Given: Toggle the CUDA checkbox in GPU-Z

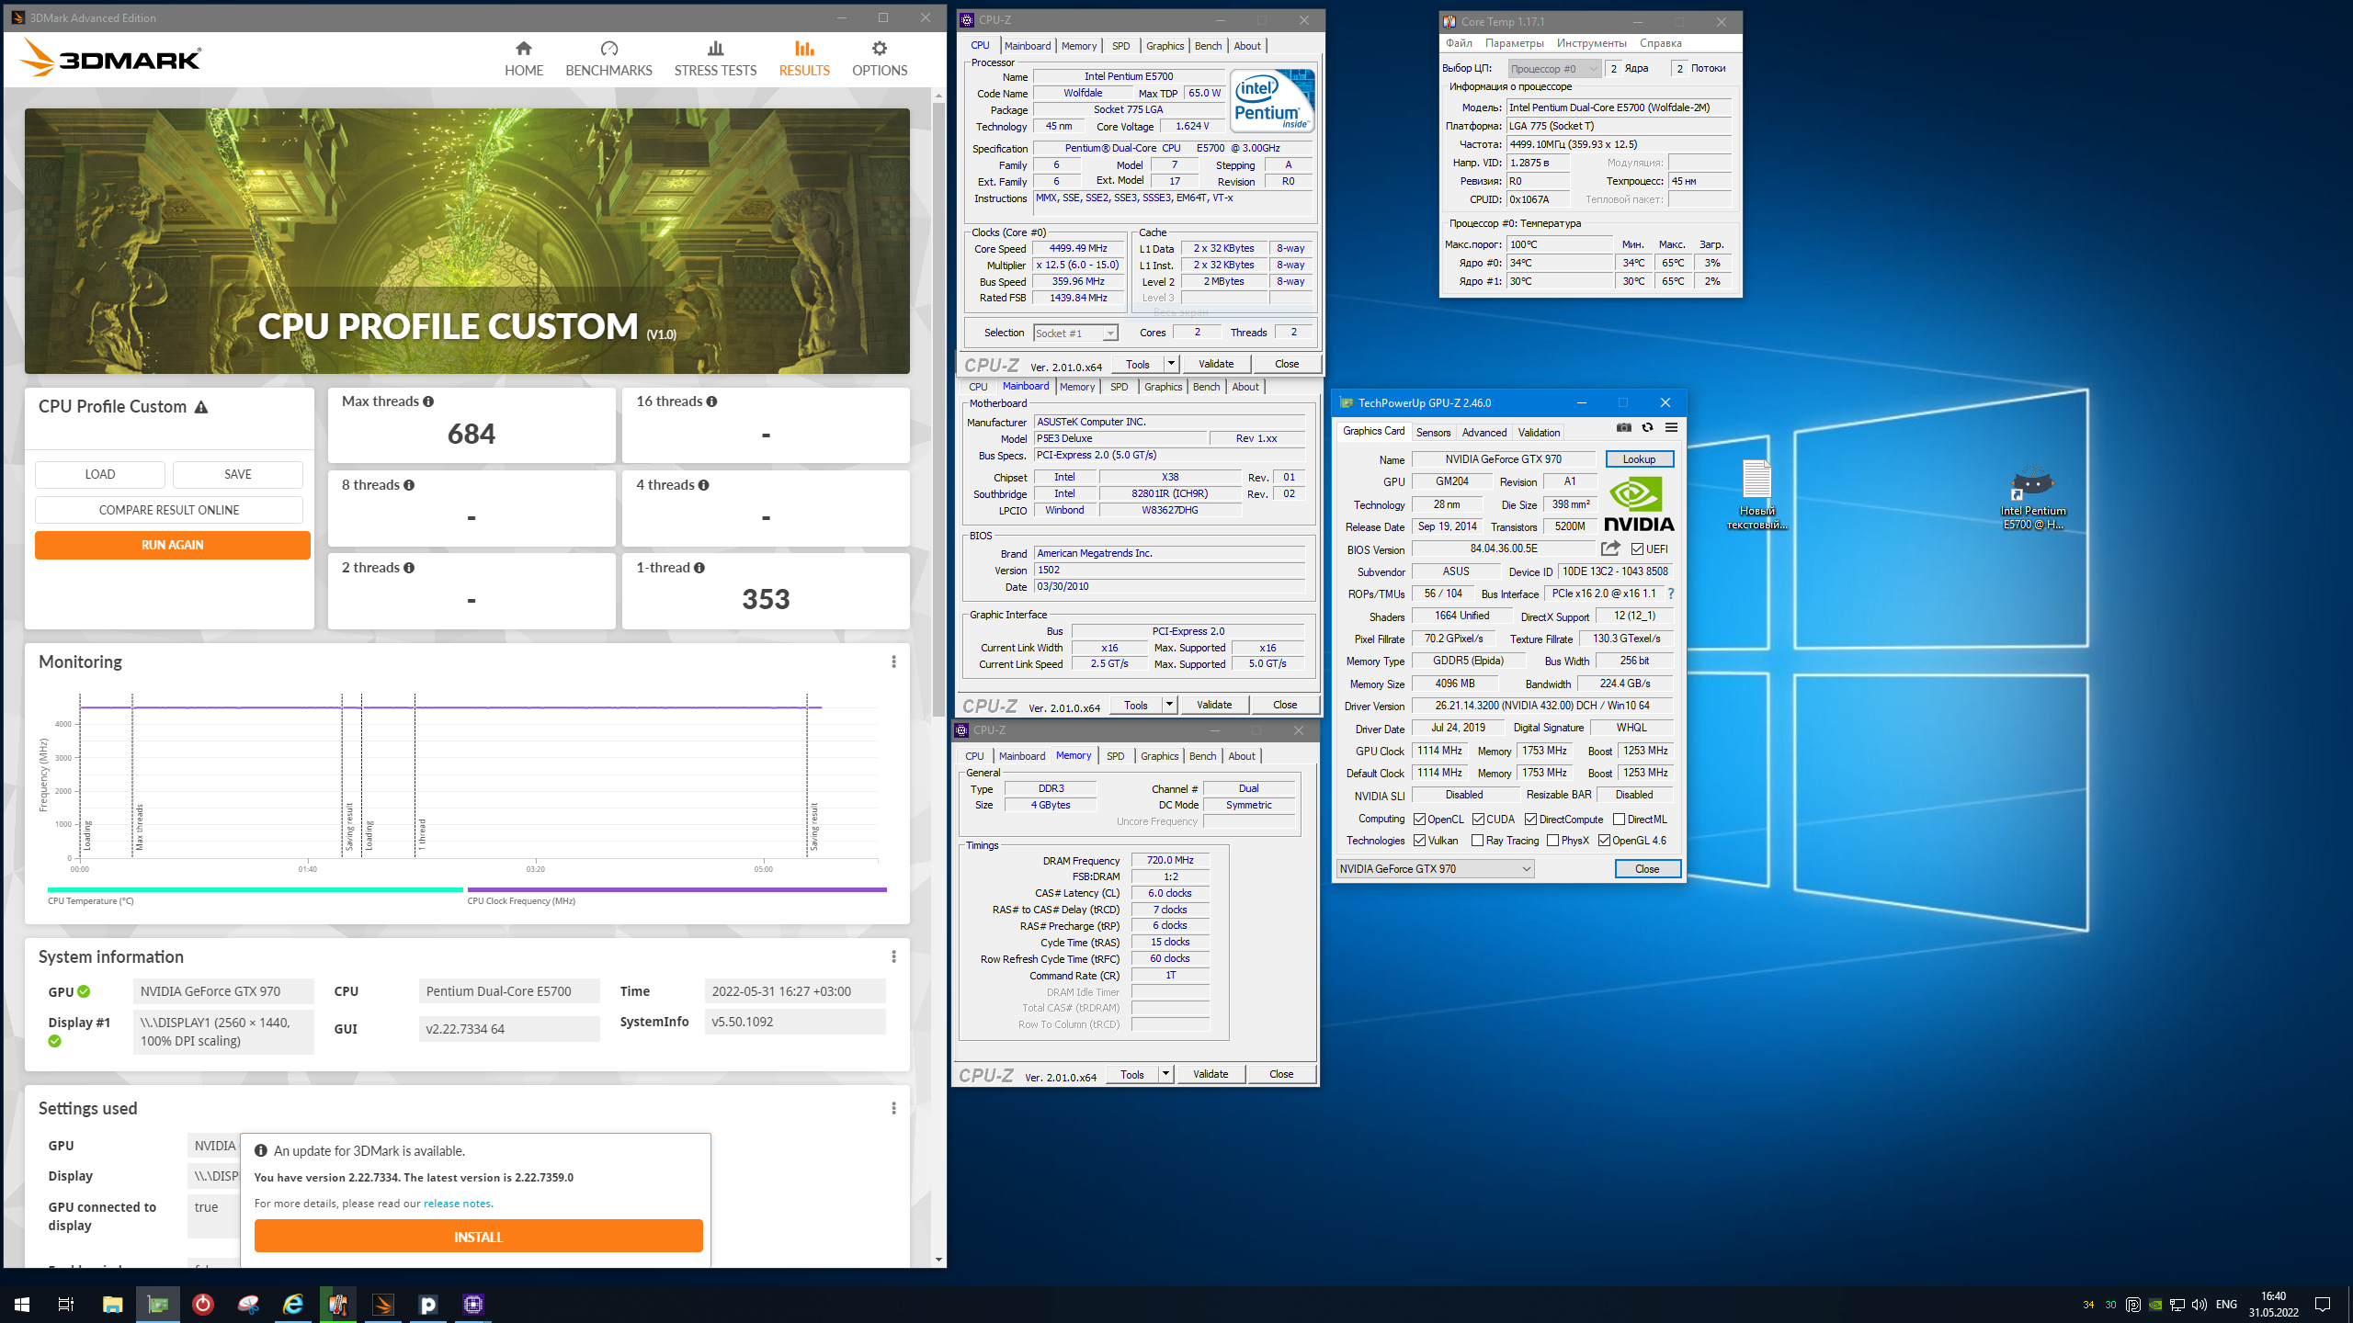Looking at the screenshot, I should tap(1478, 820).
